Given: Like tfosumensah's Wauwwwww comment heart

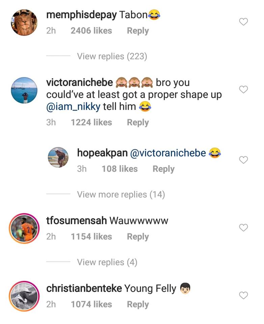Looking at the screenshot, I should [243, 228].
